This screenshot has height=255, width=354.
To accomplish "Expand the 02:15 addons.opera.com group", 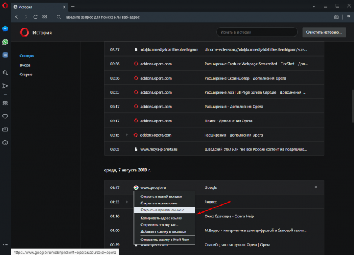I will [x=127, y=135].
